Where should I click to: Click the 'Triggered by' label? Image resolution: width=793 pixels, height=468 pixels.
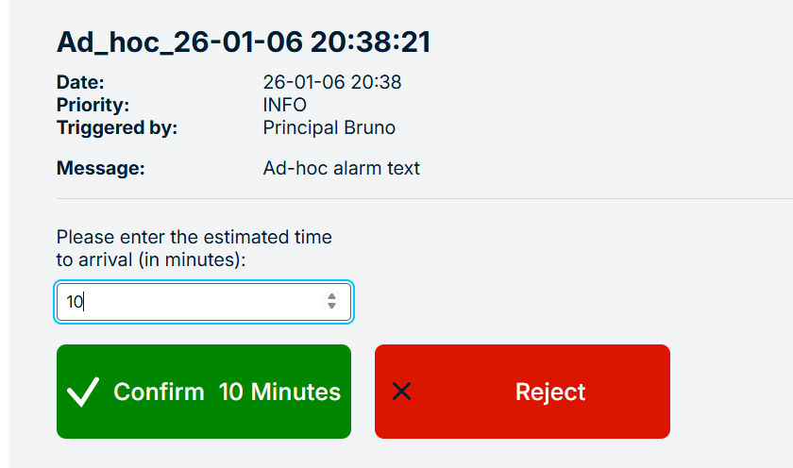click(116, 127)
